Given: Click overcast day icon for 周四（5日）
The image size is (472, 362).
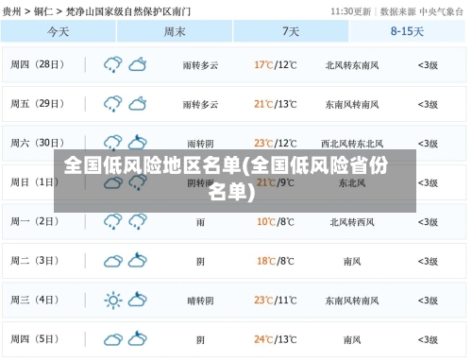Looking at the screenshot, I should tap(113, 339).
